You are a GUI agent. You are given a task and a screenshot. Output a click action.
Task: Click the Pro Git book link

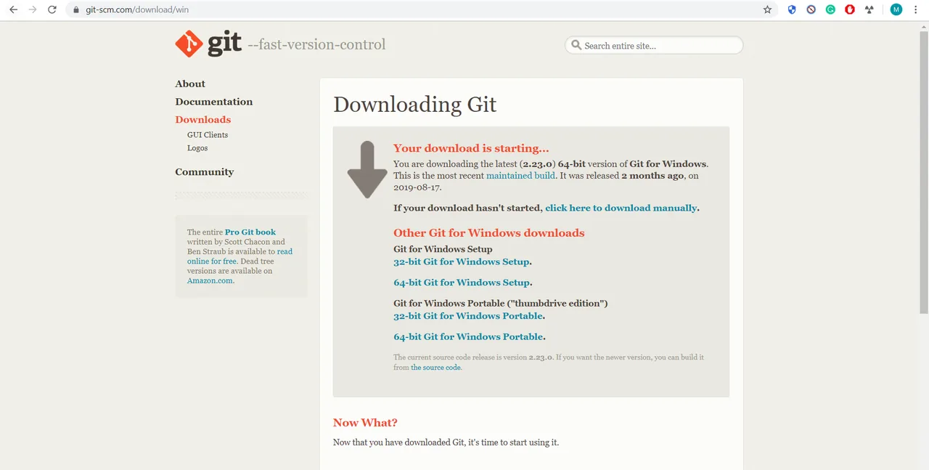pos(250,232)
